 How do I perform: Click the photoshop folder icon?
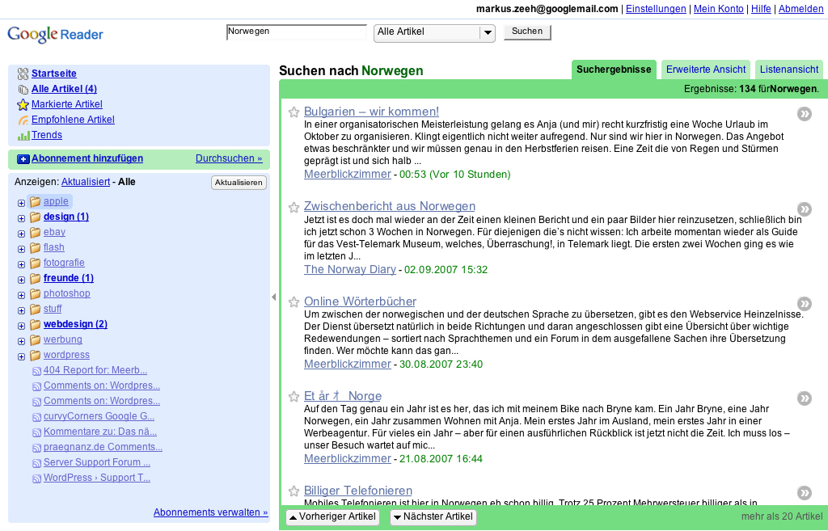point(36,293)
